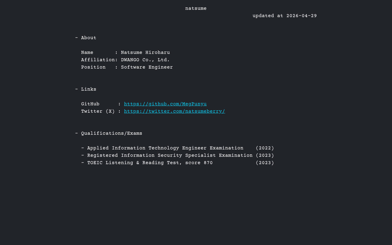Click the "About" section heading
This screenshot has width=392, height=245.
[x=89, y=38]
